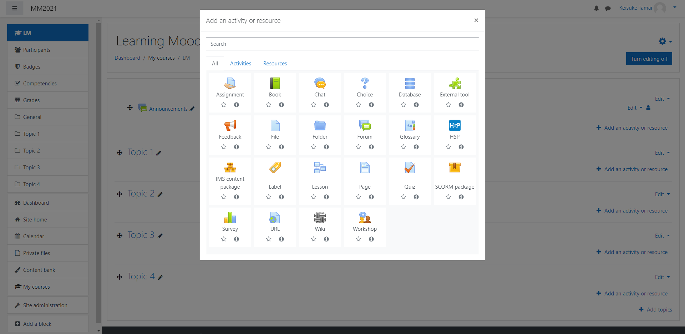The width and height of the screenshot is (685, 334).
Task: Open the Edit dropdown for Topic 1
Action: pos(663,153)
